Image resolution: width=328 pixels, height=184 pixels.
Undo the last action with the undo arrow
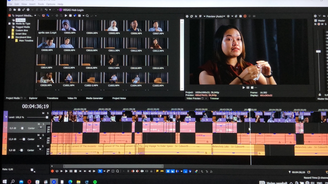pyautogui.click(x=46, y=10)
